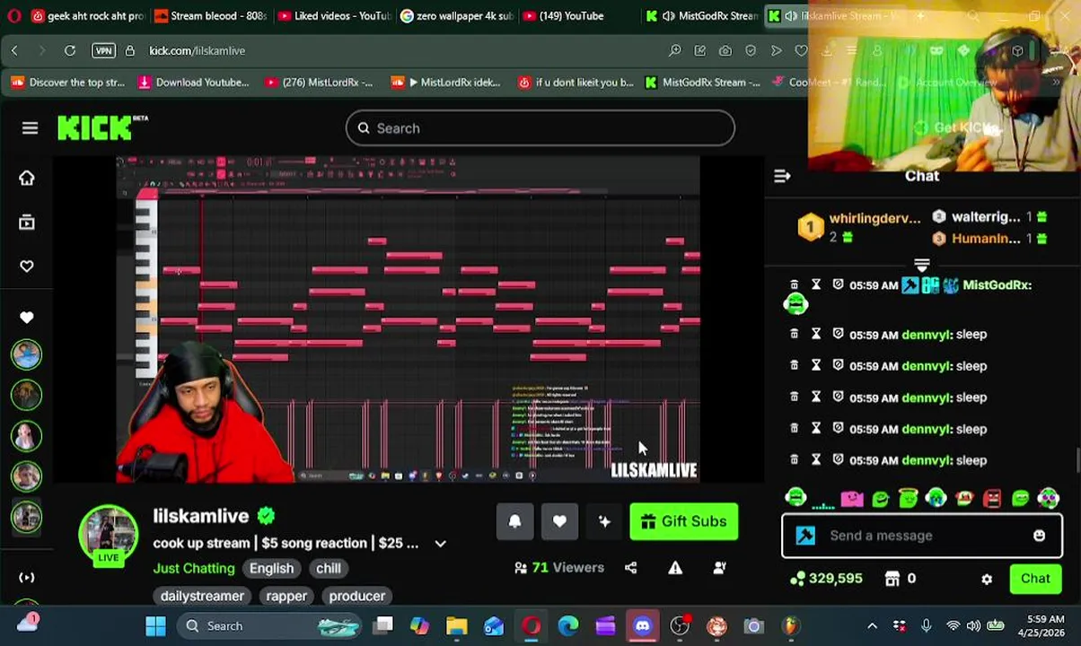Click the Gift Subs button

click(683, 521)
